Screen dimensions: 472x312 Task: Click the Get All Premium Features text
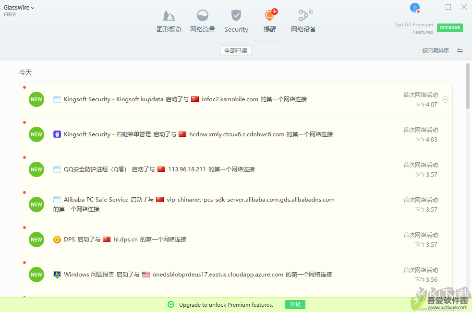coord(414,28)
